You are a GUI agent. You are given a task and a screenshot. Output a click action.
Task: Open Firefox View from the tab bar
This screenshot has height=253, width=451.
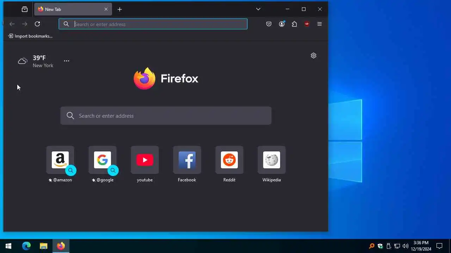pyautogui.click(x=25, y=9)
